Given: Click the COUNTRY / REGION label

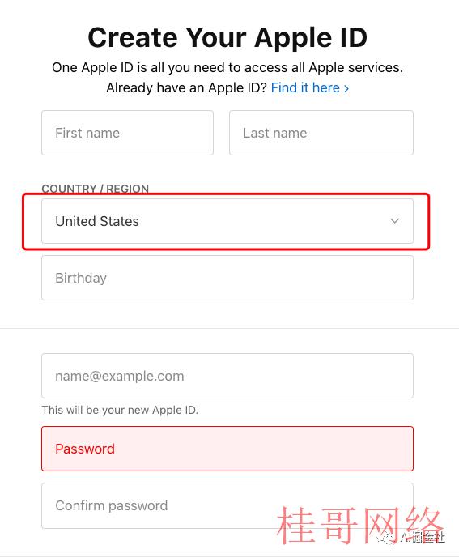Looking at the screenshot, I should (x=95, y=189).
